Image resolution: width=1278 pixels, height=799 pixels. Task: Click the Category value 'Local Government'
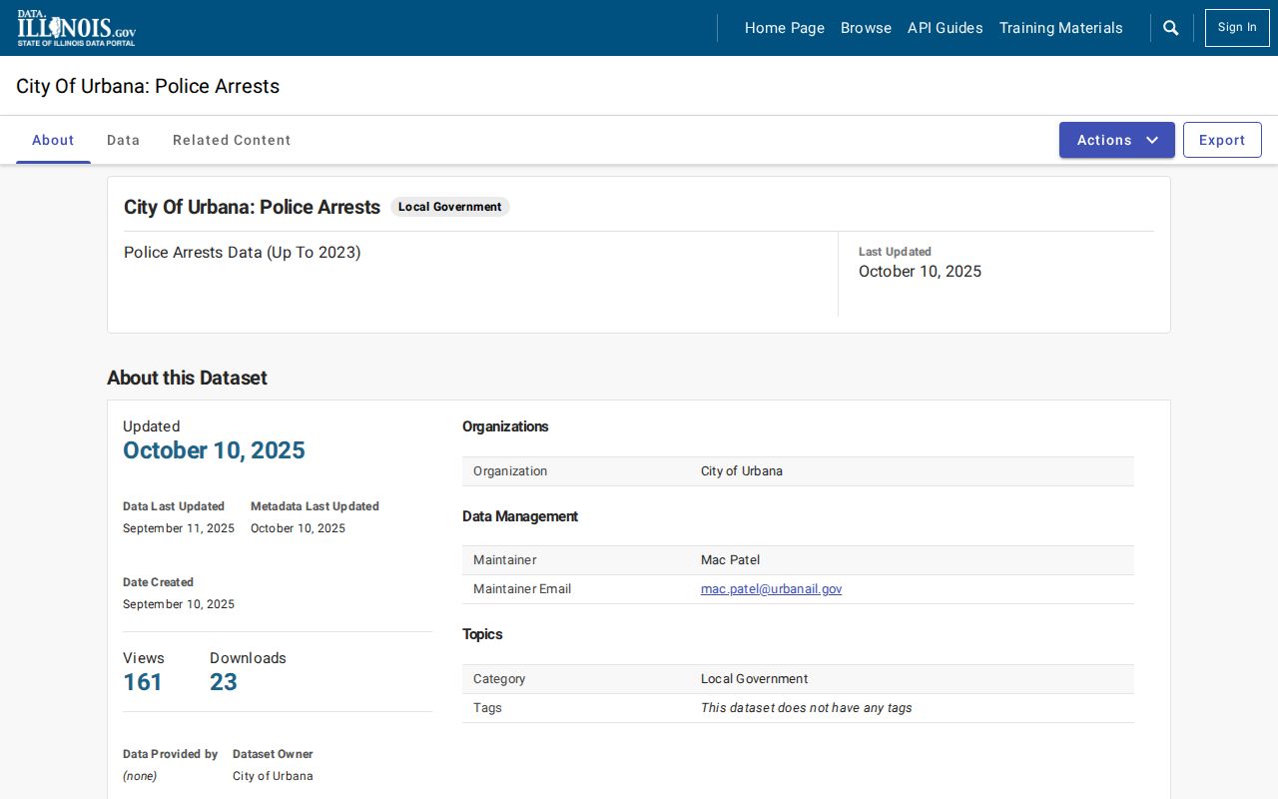(755, 679)
